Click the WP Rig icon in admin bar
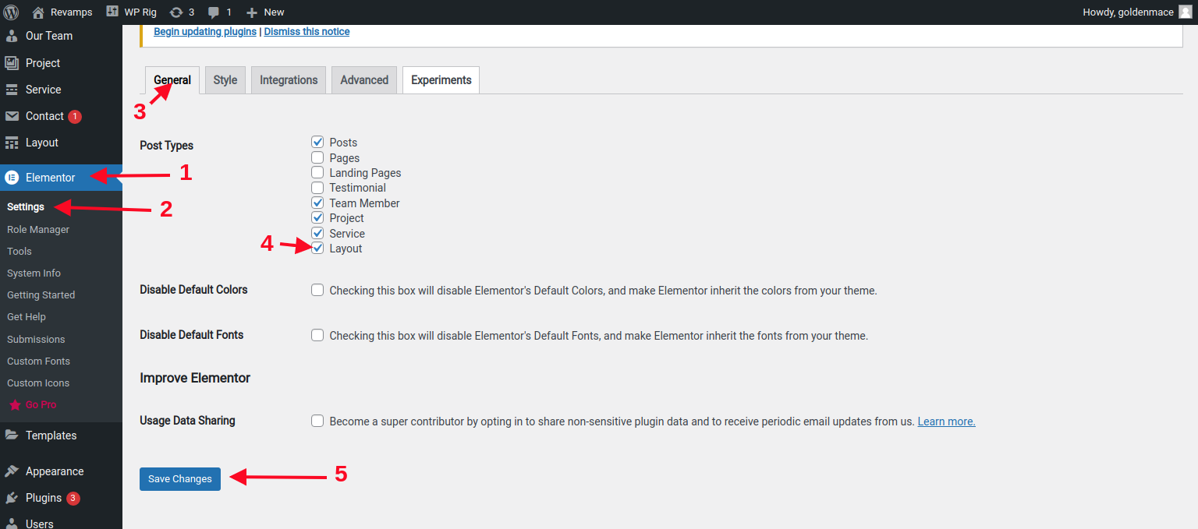1198x529 pixels. [112, 12]
